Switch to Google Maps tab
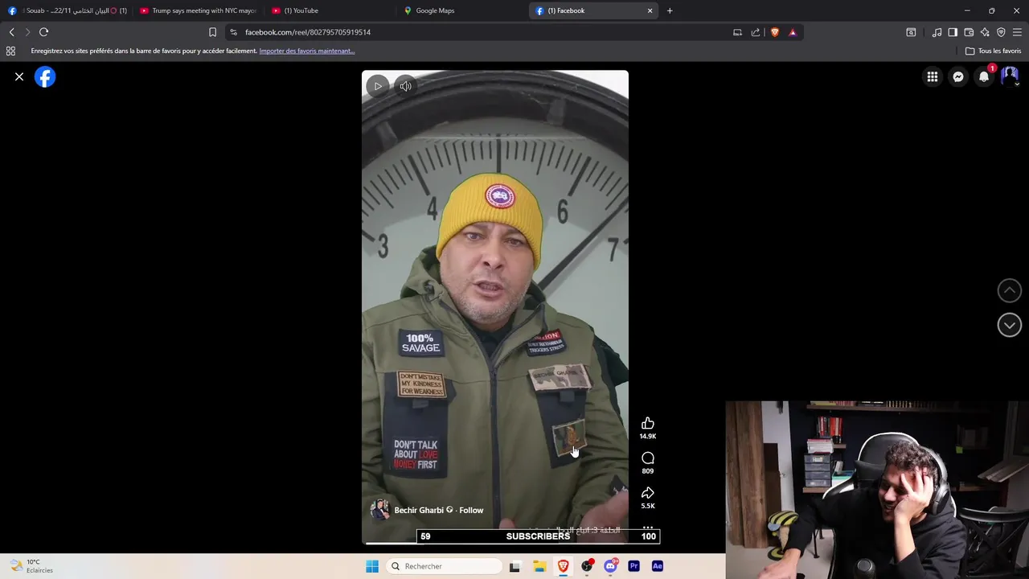The image size is (1029, 579). coord(462,10)
